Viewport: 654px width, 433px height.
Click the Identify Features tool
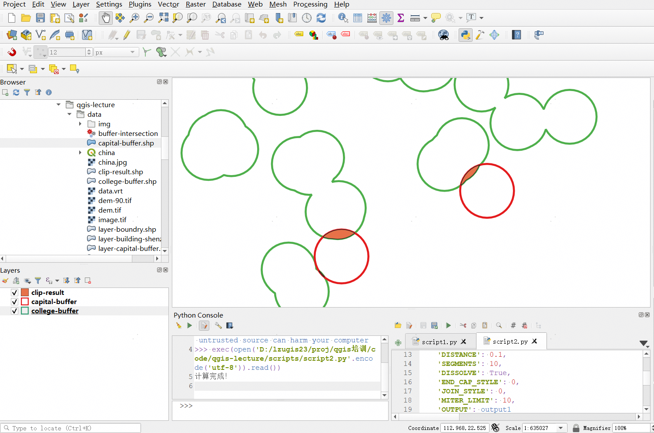343,18
